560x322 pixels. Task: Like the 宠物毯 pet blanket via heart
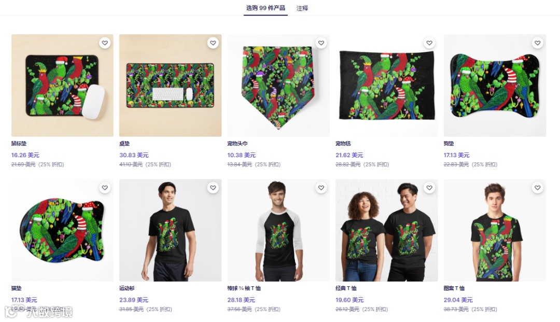(x=429, y=43)
